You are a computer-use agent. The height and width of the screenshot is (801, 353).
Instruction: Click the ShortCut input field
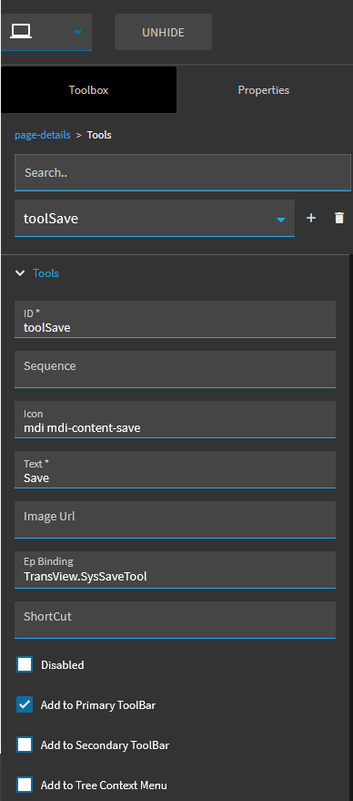175,620
